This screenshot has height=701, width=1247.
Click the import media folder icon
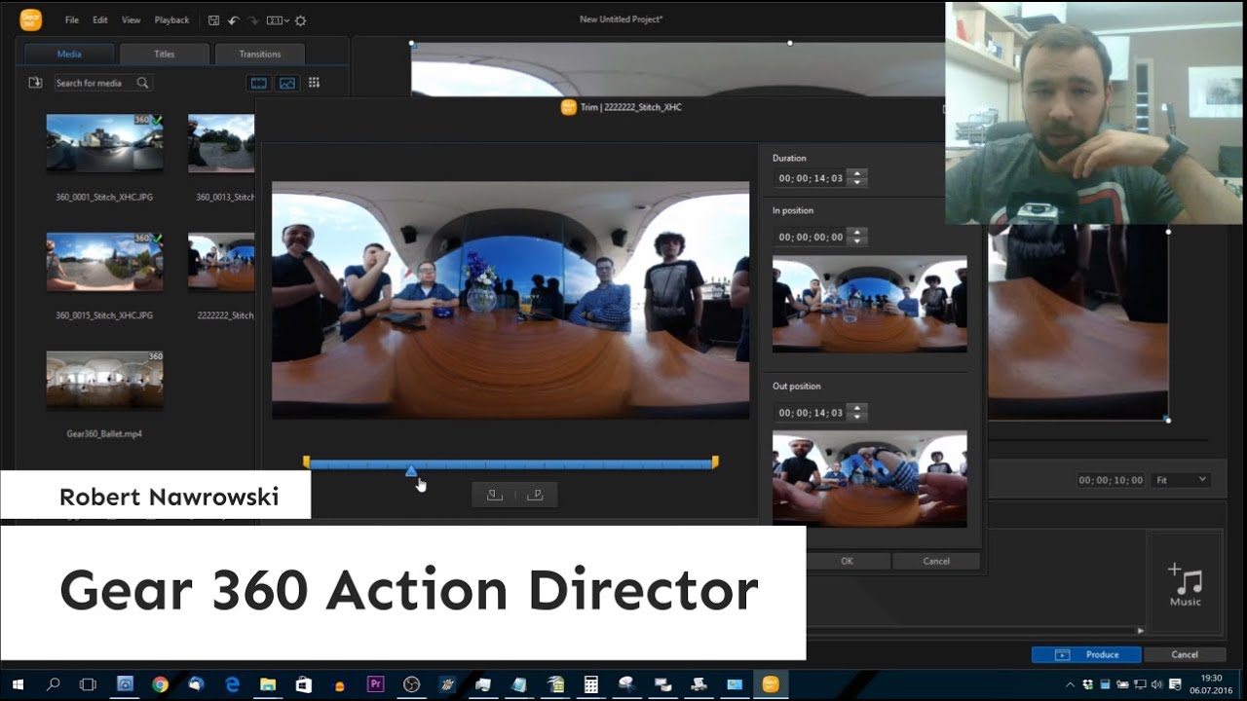[35, 83]
